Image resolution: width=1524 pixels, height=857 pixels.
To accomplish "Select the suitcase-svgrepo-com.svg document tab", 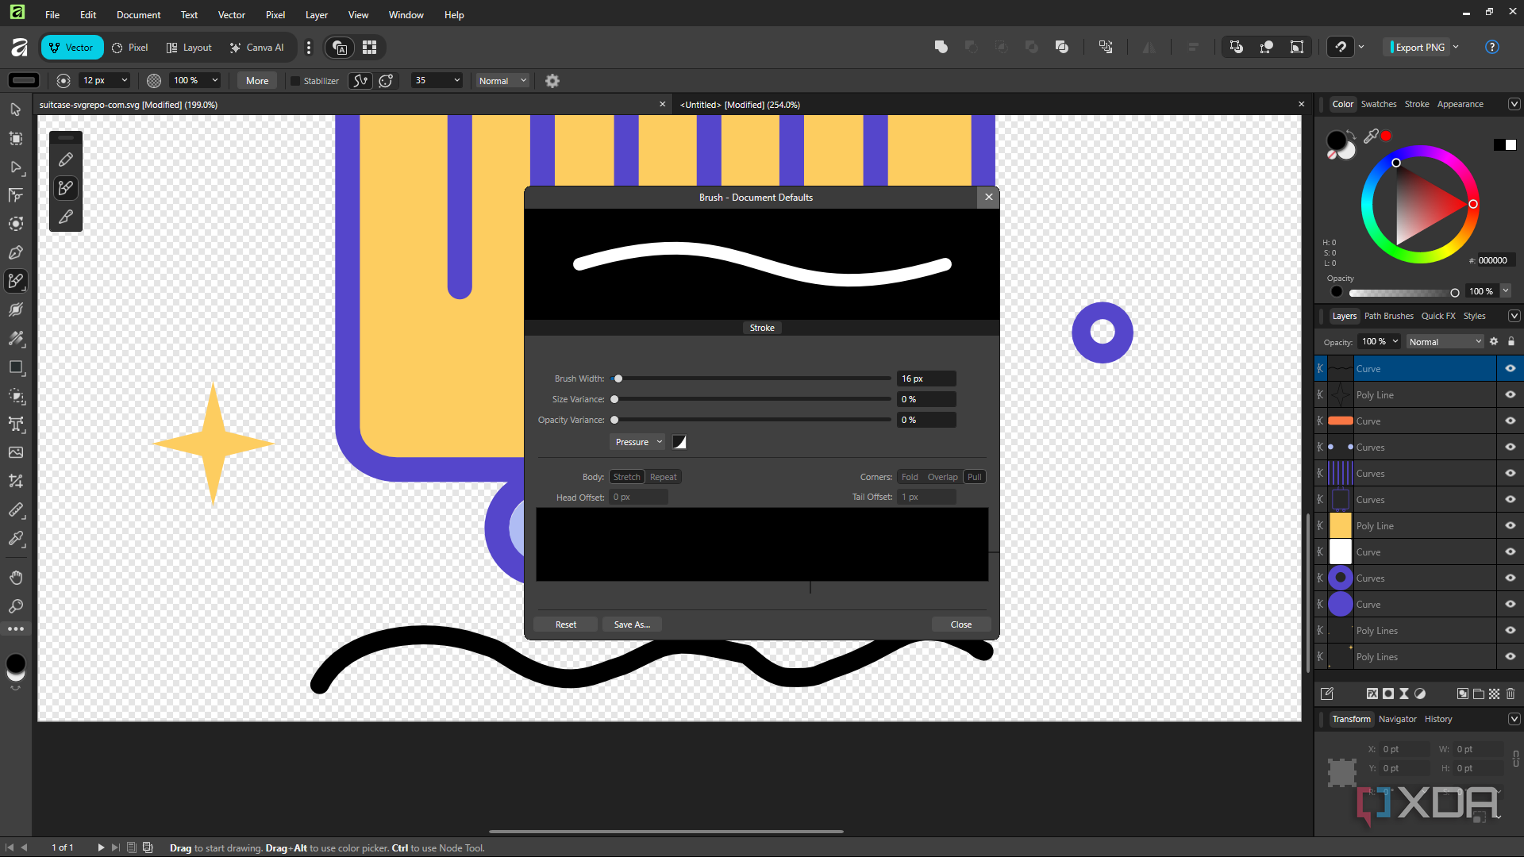I will [353, 105].
